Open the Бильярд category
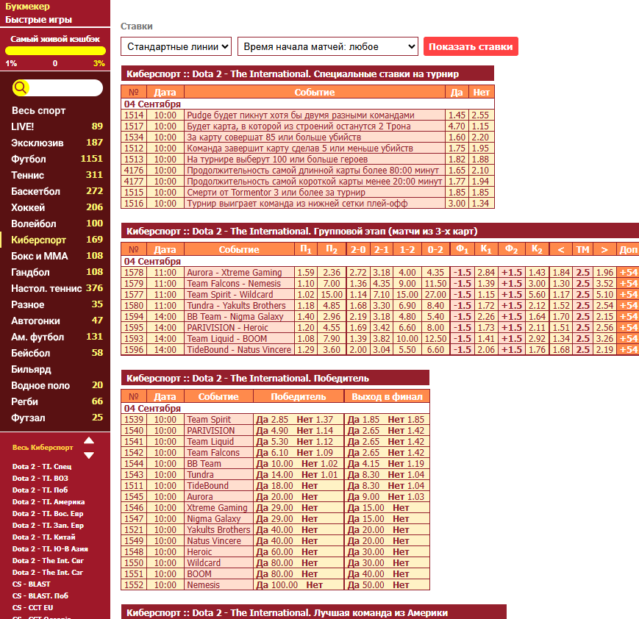The image size is (639, 619). [x=31, y=369]
